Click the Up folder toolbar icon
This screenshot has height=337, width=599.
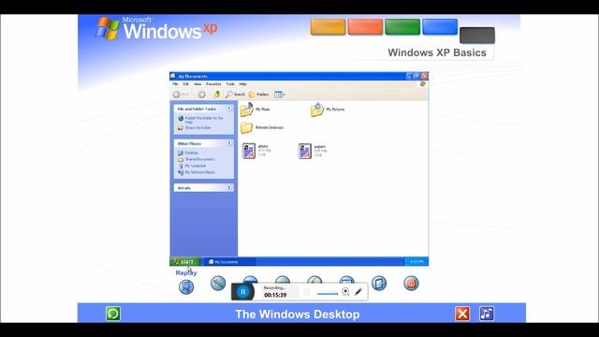click(x=216, y=94)
